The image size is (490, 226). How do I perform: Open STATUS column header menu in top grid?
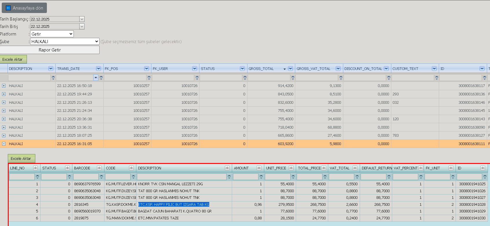tap(242, 68)
